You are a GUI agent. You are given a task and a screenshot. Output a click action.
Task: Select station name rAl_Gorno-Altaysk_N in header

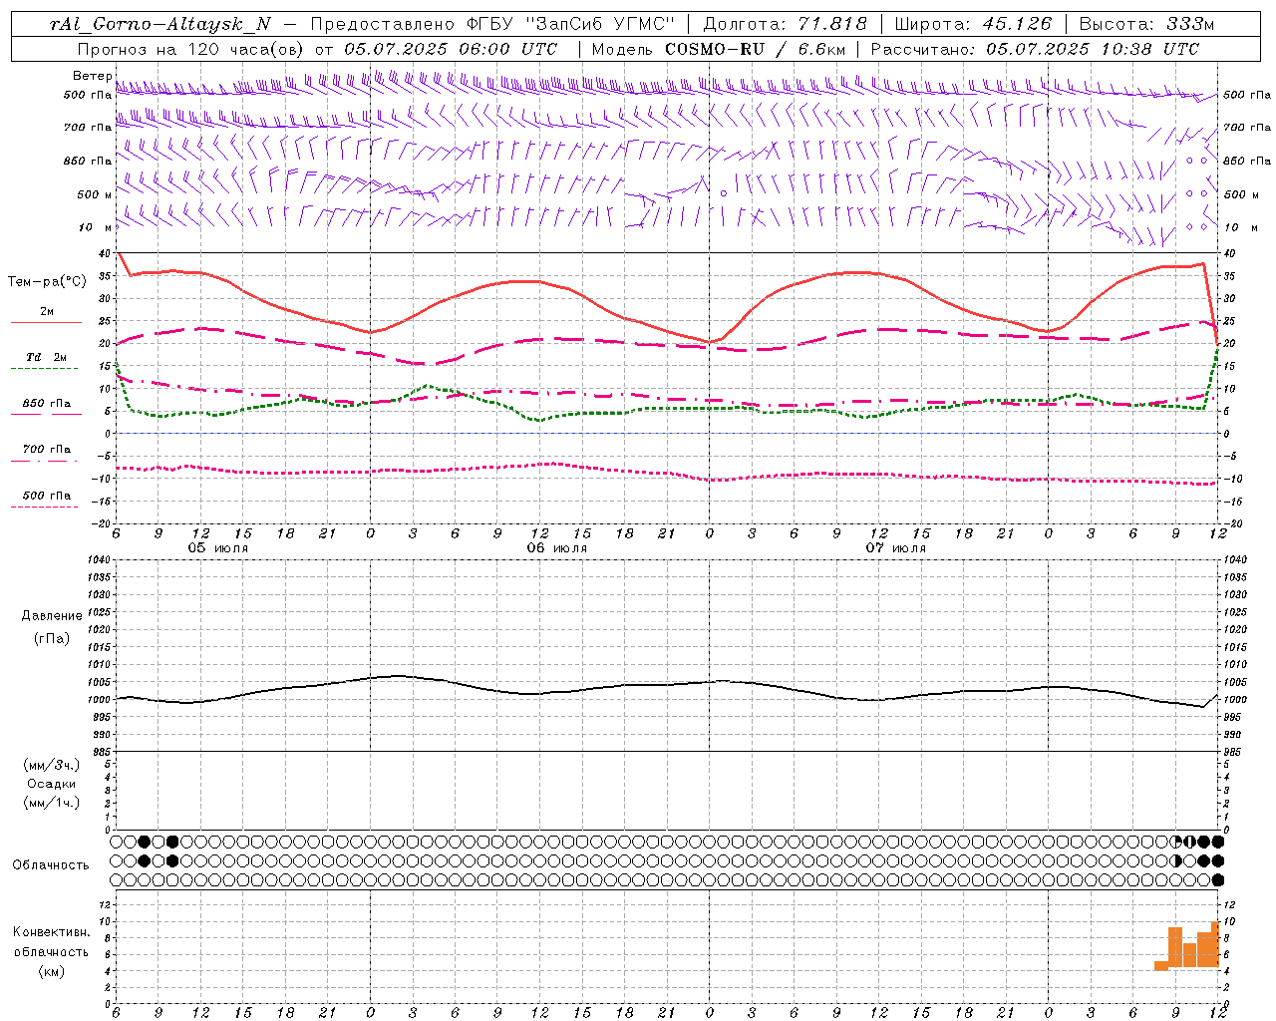tap(159, 25)
